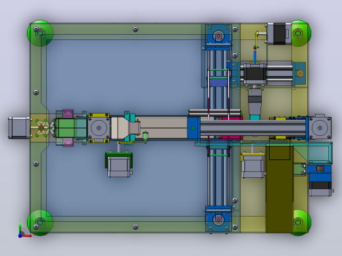Click the red X axis of coordinate triad
Screen dimensions: 342x256
pos(26,236)
